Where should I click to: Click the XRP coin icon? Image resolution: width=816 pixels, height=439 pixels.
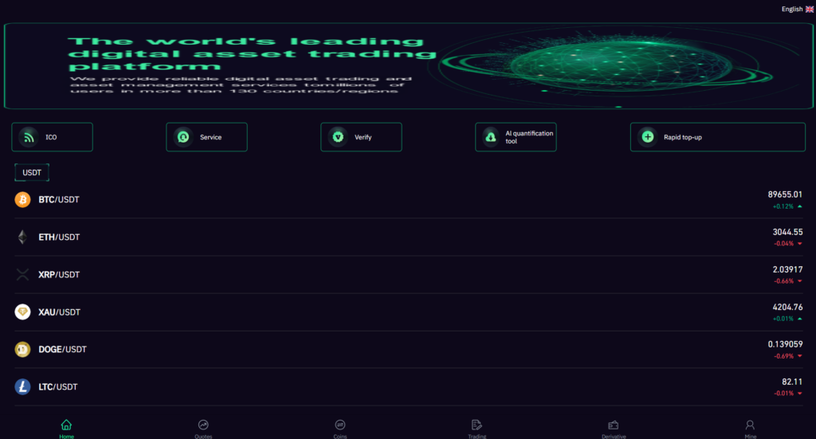[22, 275]
